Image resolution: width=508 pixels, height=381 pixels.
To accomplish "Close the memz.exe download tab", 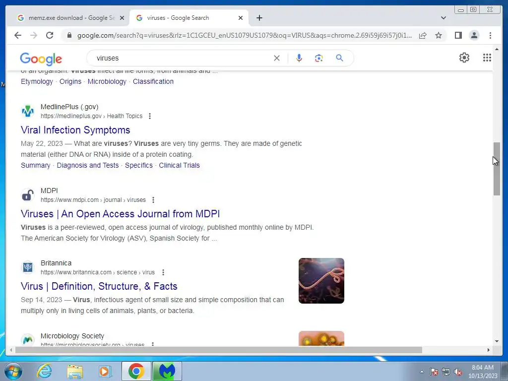I will click(122, 18).
